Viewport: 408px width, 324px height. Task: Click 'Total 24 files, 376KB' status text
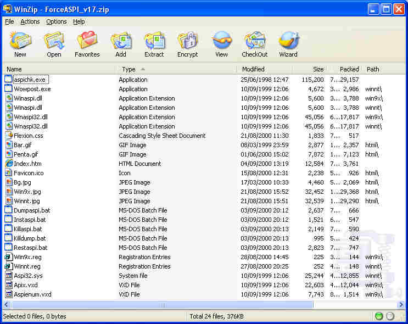(216, 316)
